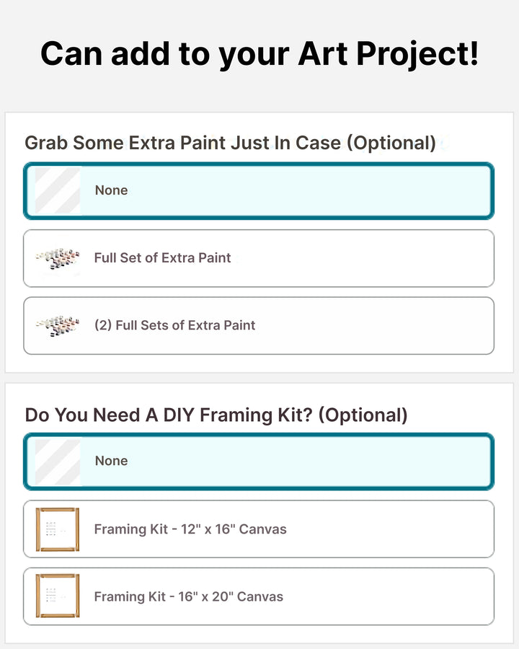The width and height of the screenshot is (519, 649).
Task: Click the "None" label text in framing section
Action: tap(111, 461)
